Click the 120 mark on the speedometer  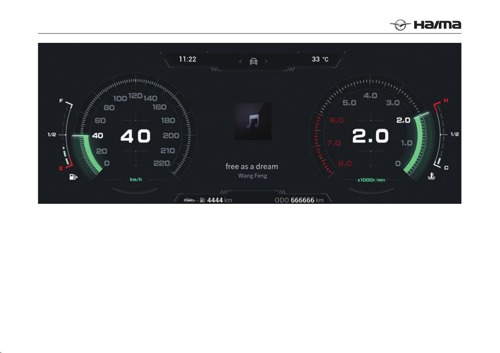[x=135, y=95]
